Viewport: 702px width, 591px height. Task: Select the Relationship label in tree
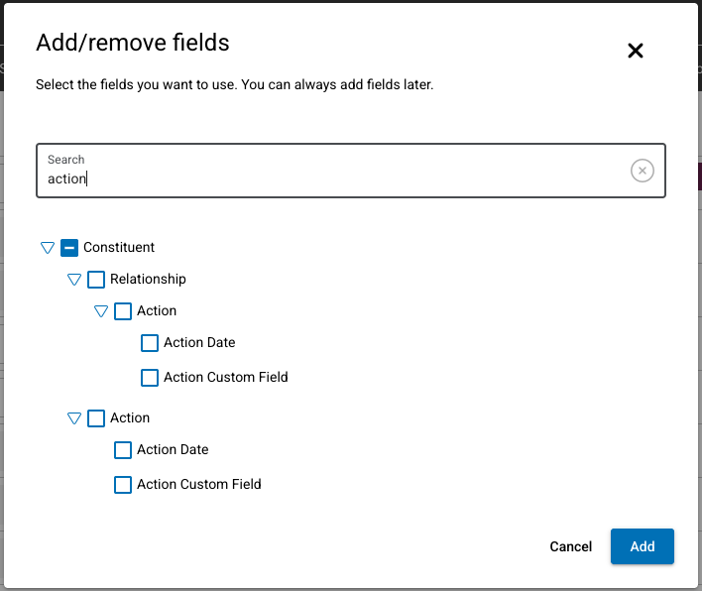coord(148,280)
